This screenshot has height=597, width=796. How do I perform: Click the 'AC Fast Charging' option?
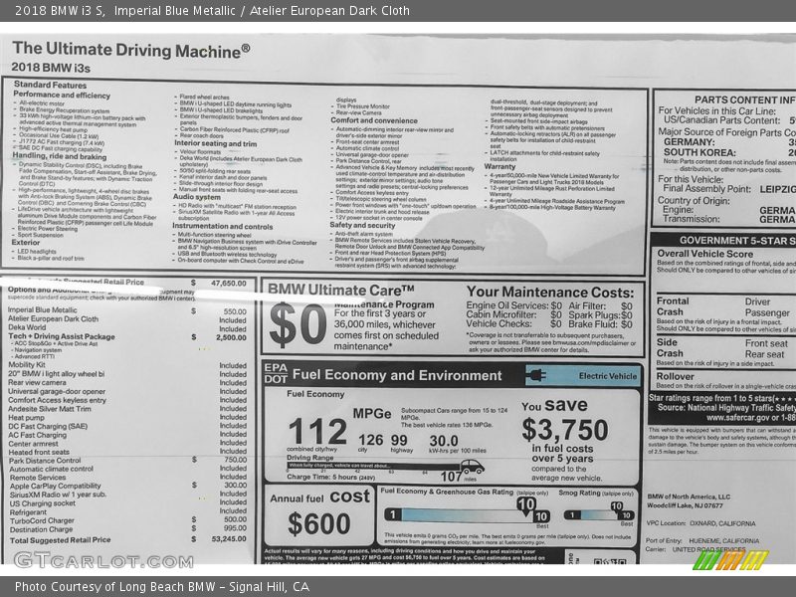point(38,435)
